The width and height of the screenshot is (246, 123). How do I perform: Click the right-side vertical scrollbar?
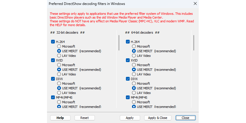[x=194, y=43]
